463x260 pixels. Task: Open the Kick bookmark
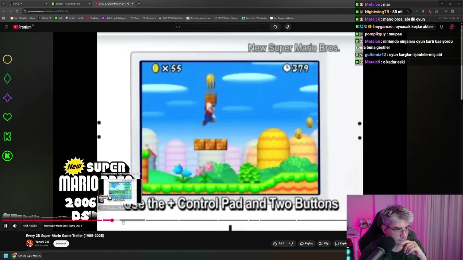[59, 18]
